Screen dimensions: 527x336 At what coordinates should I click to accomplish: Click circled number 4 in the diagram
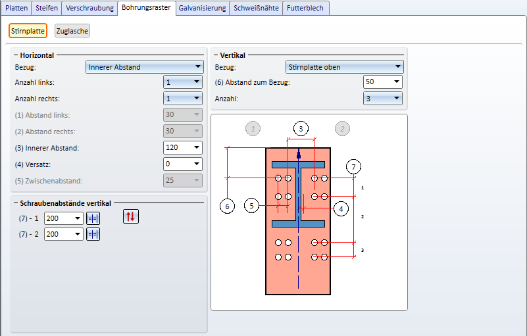point(341,208)
